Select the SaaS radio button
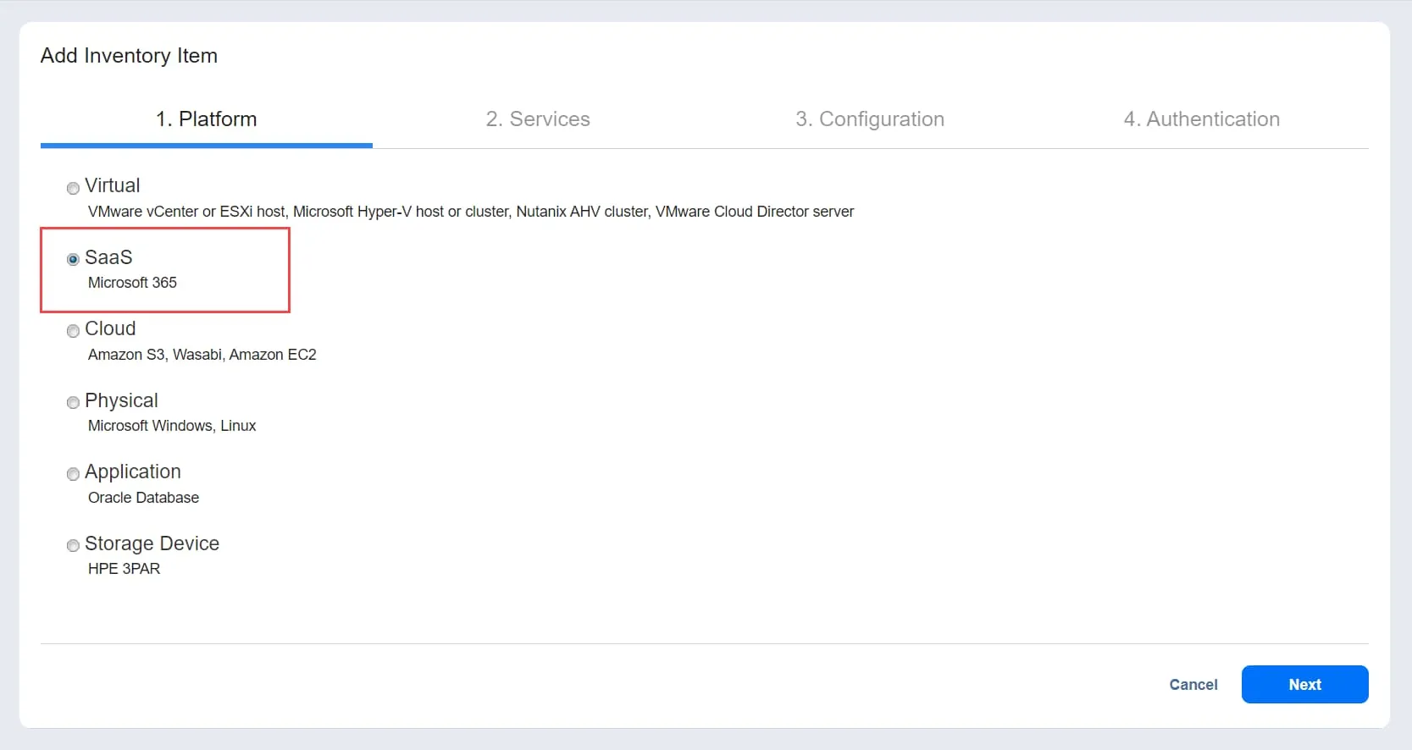 coord(73,259)
